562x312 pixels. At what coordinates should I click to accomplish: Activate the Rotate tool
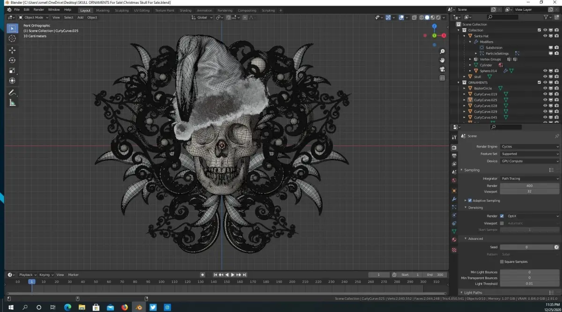click(12, 60)
